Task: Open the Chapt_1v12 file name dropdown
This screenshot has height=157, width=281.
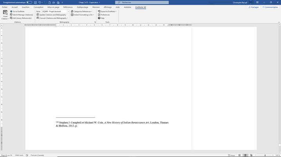Action: [x=100, y=2]
